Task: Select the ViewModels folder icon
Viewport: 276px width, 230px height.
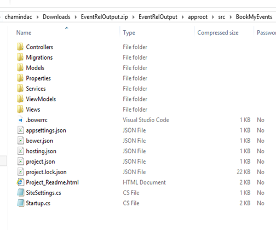Action: click(20, 99)
